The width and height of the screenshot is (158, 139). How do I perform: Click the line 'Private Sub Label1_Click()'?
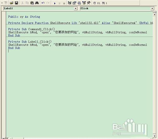30,42
